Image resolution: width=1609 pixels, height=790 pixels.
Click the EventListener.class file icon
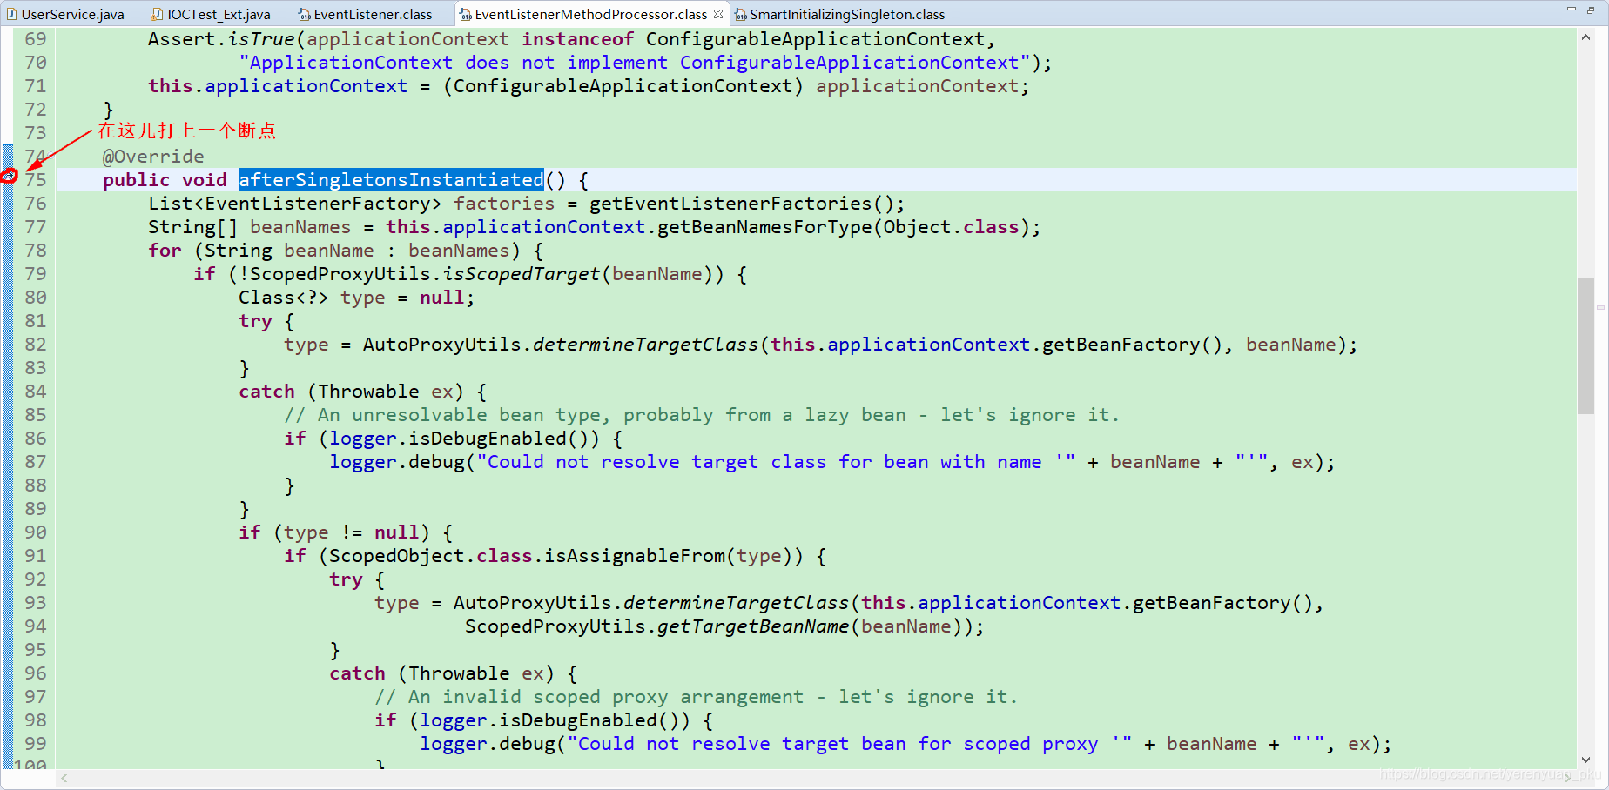click(x=304, y=14)
